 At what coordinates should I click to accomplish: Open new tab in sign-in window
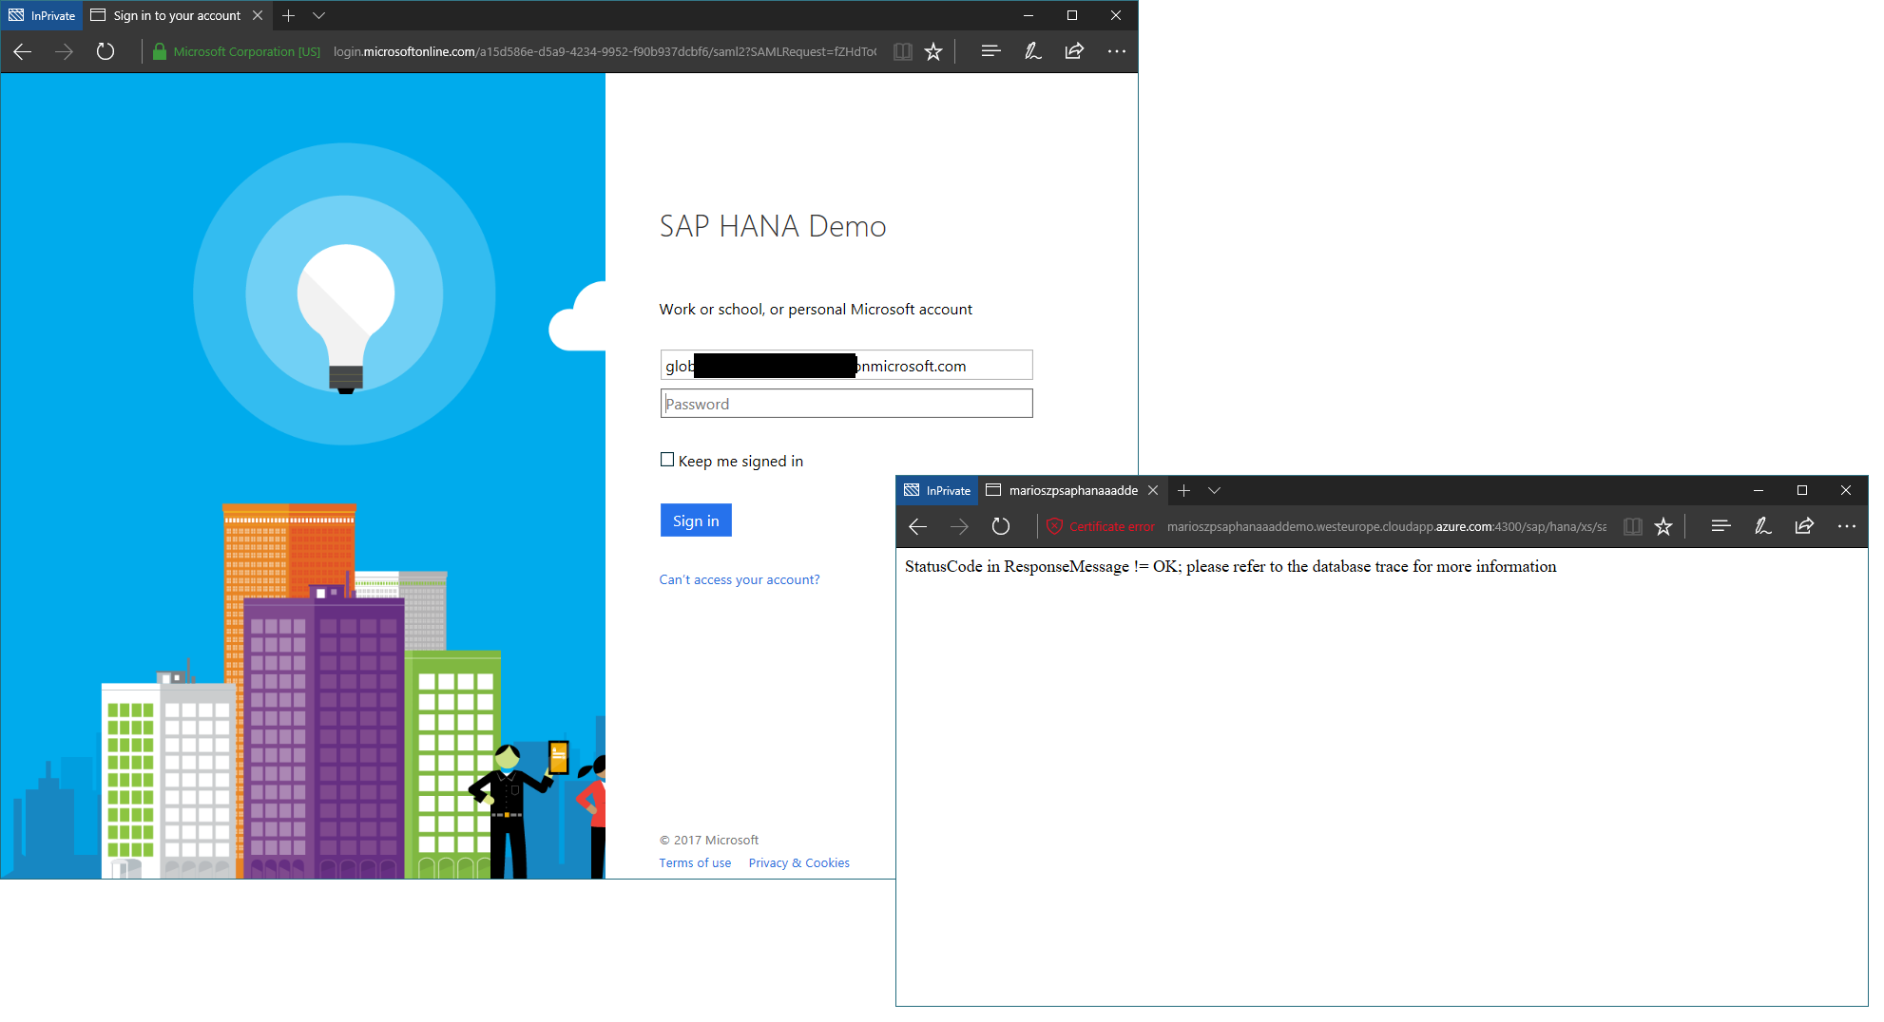coord(289,15)
